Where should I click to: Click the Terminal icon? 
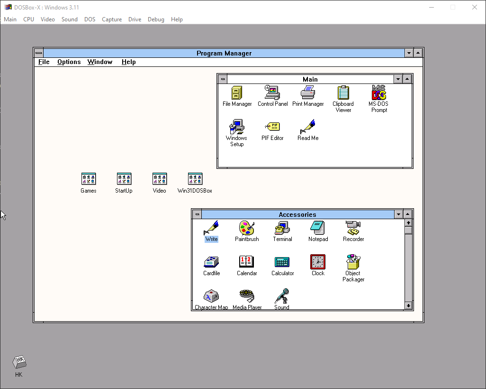282,228
